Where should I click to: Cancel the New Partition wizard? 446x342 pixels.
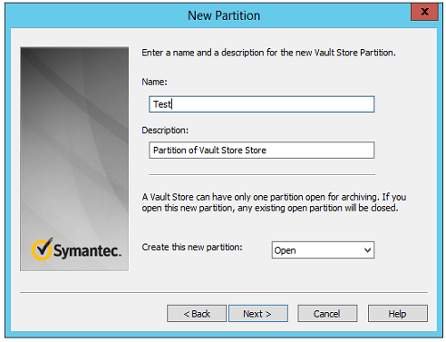coord(327,314)
